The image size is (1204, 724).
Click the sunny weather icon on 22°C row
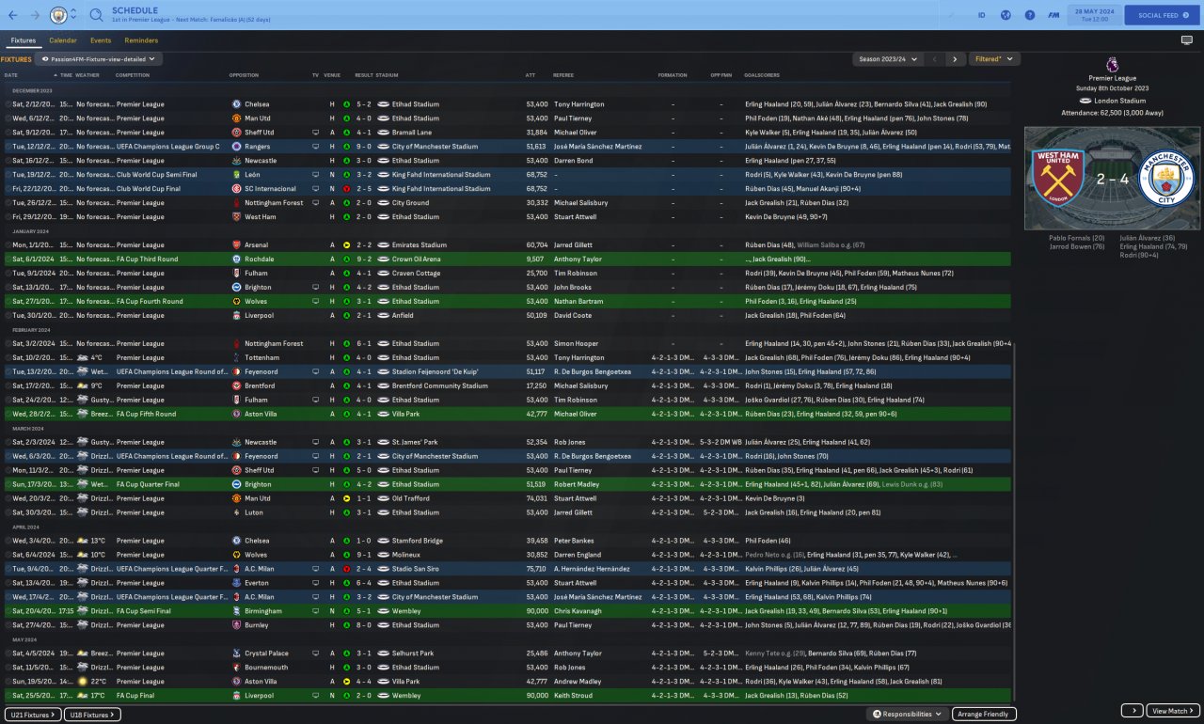point(83,682)
